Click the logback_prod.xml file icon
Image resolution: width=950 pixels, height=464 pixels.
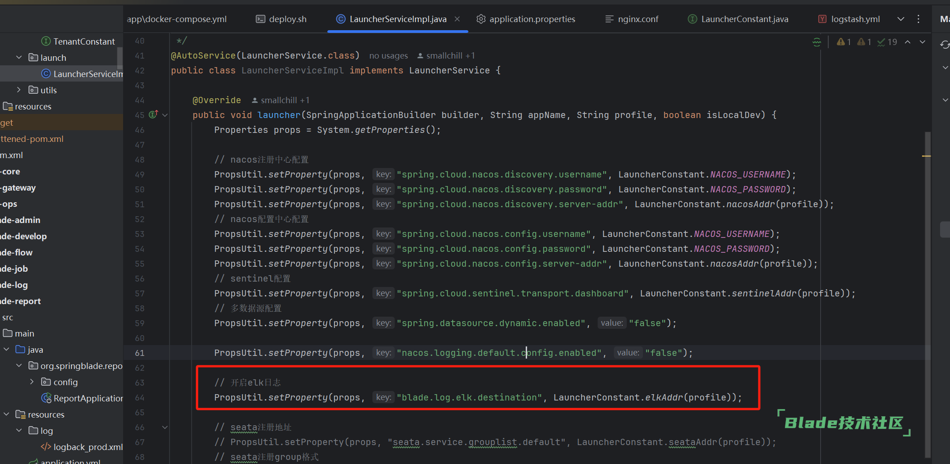tap(46, 447)
